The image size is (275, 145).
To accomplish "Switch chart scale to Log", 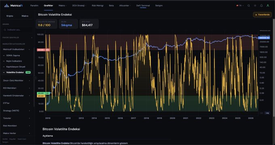I will point(267,113).
